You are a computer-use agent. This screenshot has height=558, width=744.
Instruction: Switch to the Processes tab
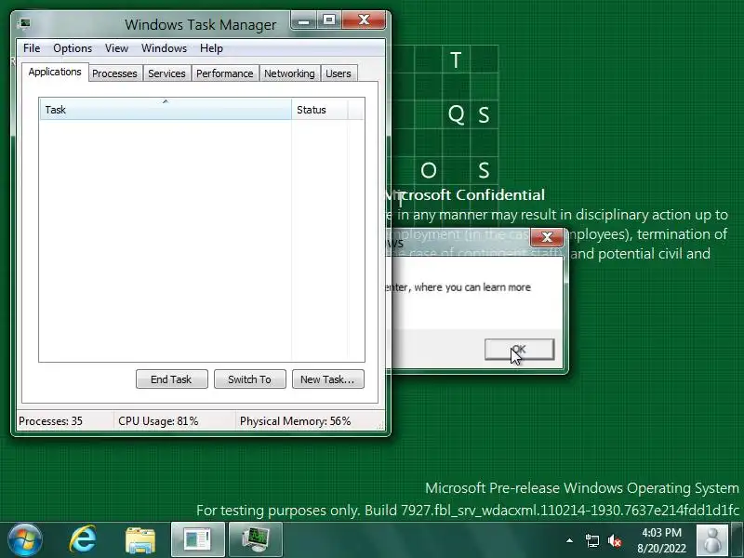click(x=114, y=73)
